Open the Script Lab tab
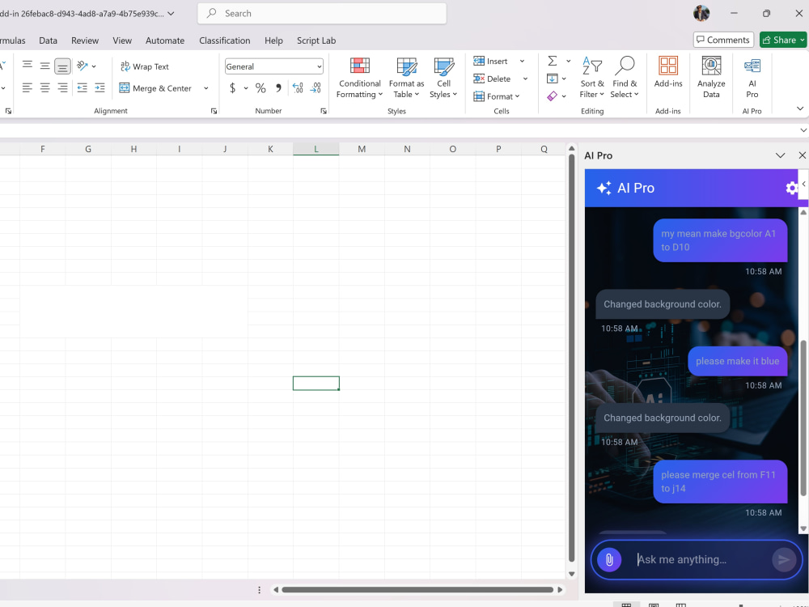This screenshot has width=809, height=607. [x=316, y=40]
